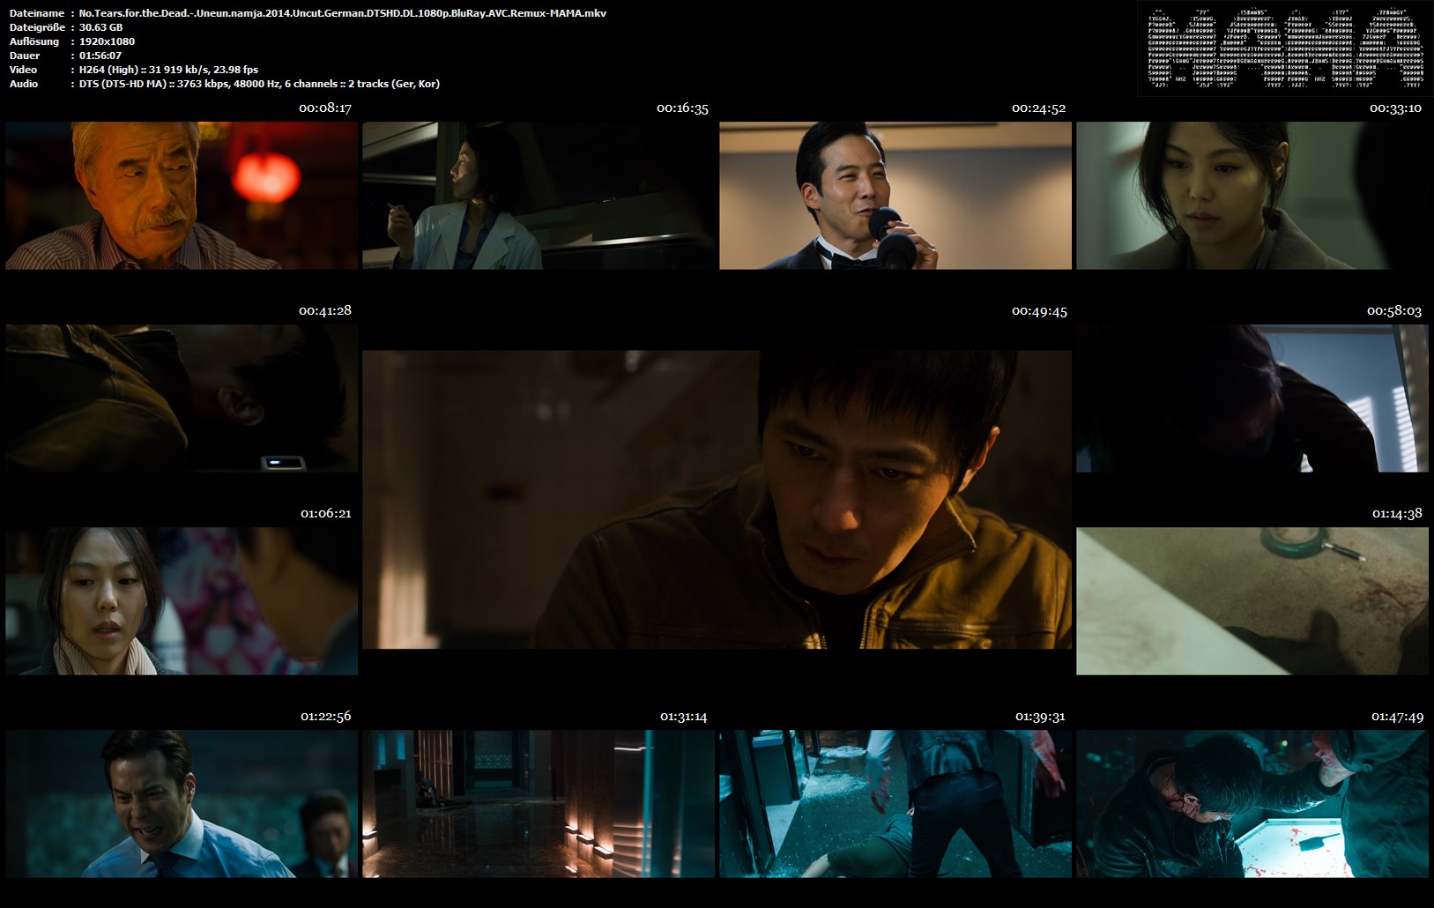This screenshot has height=908, width=1434.
Task: Select the "1920x1080" resolution value
Action: [x=107, y=41]
